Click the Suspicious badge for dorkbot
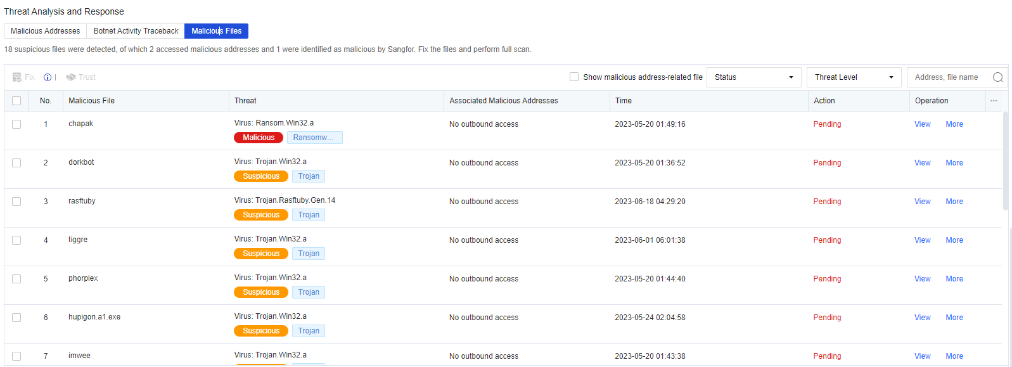Viewport: 1012px width, 367px height. [261, 176]
